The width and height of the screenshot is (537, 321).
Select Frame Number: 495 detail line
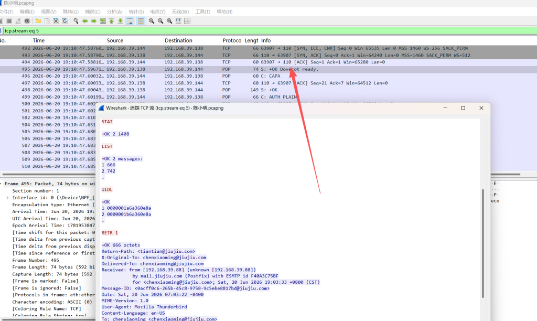[x=36, y=260]
